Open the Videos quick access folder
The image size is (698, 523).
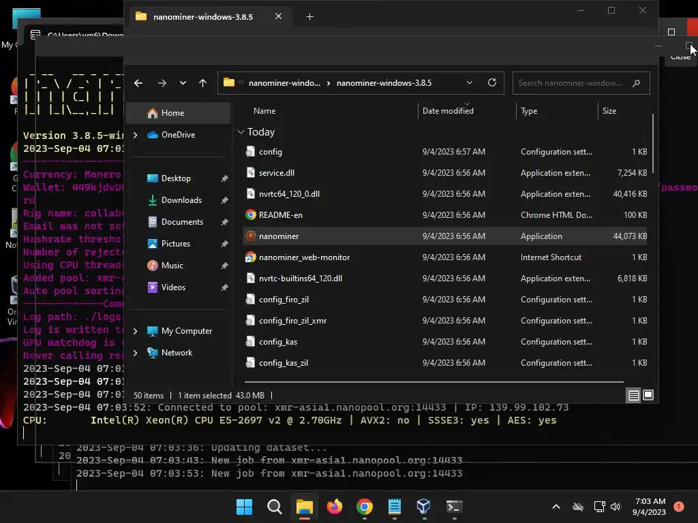(x=173, y=287)
